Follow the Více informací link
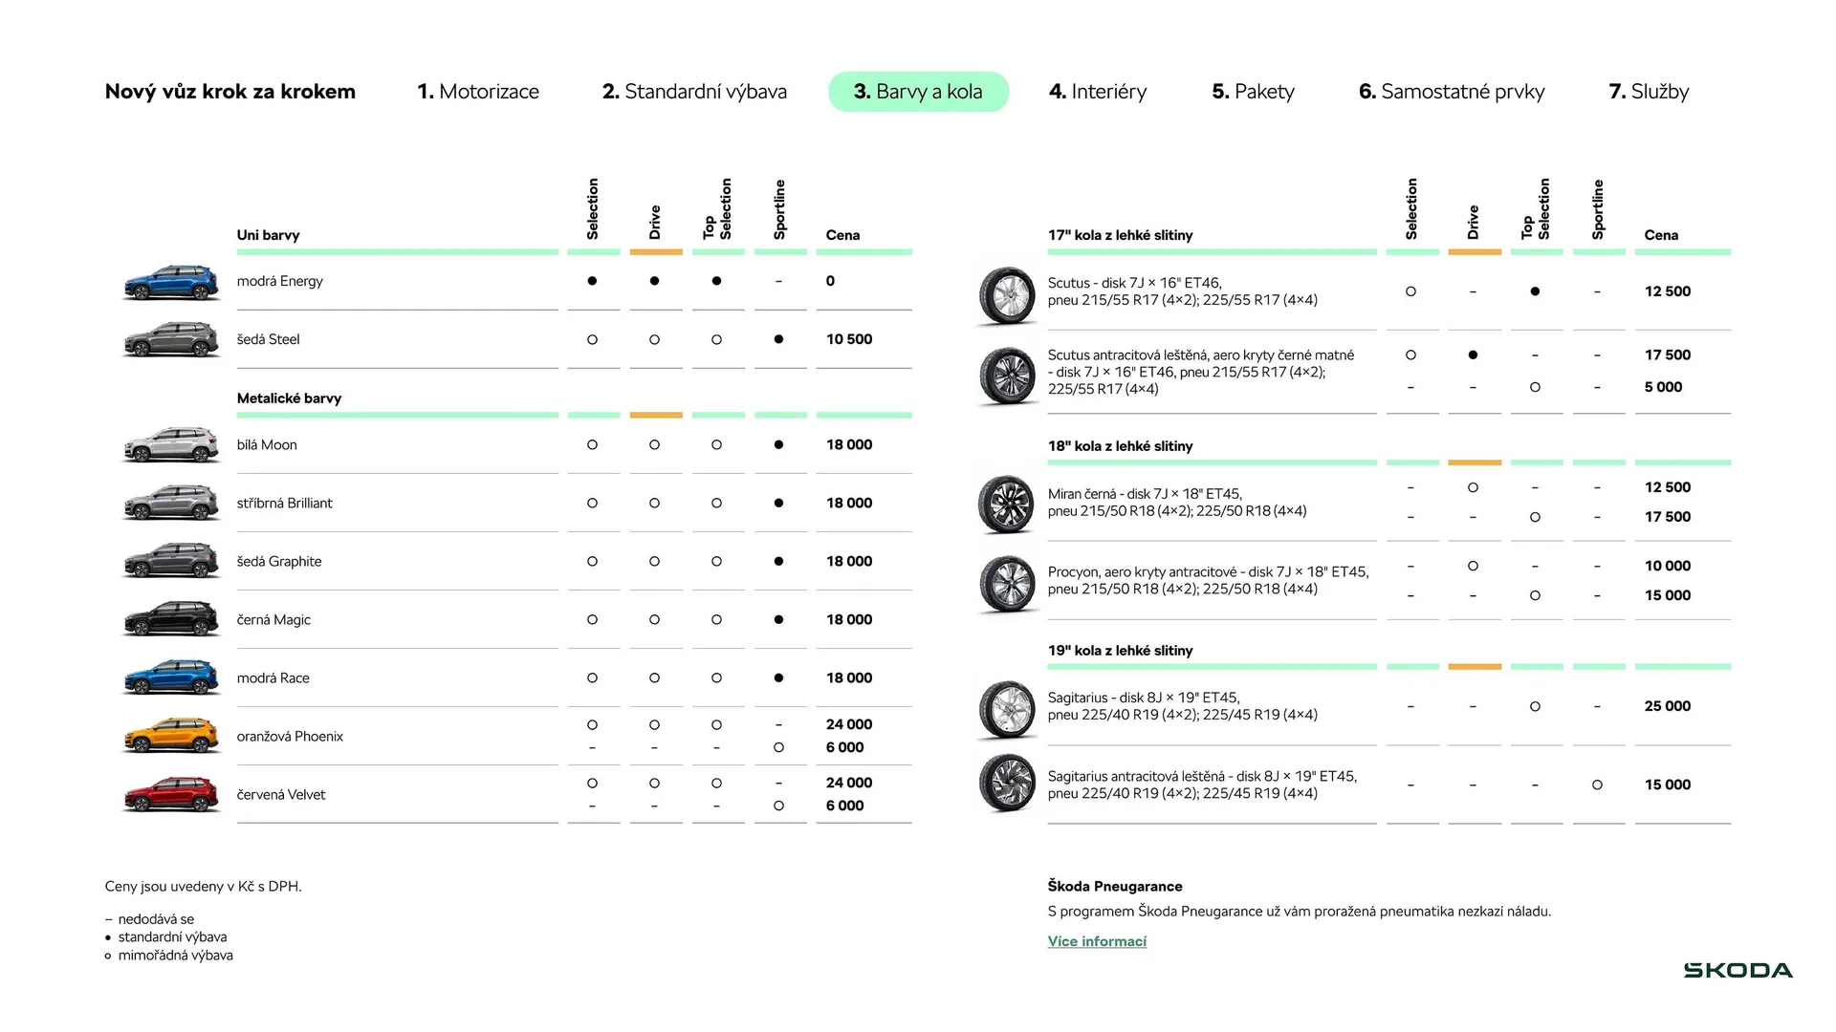The width and height of the screenshot is (1836, 1032). coord(1097,941)
